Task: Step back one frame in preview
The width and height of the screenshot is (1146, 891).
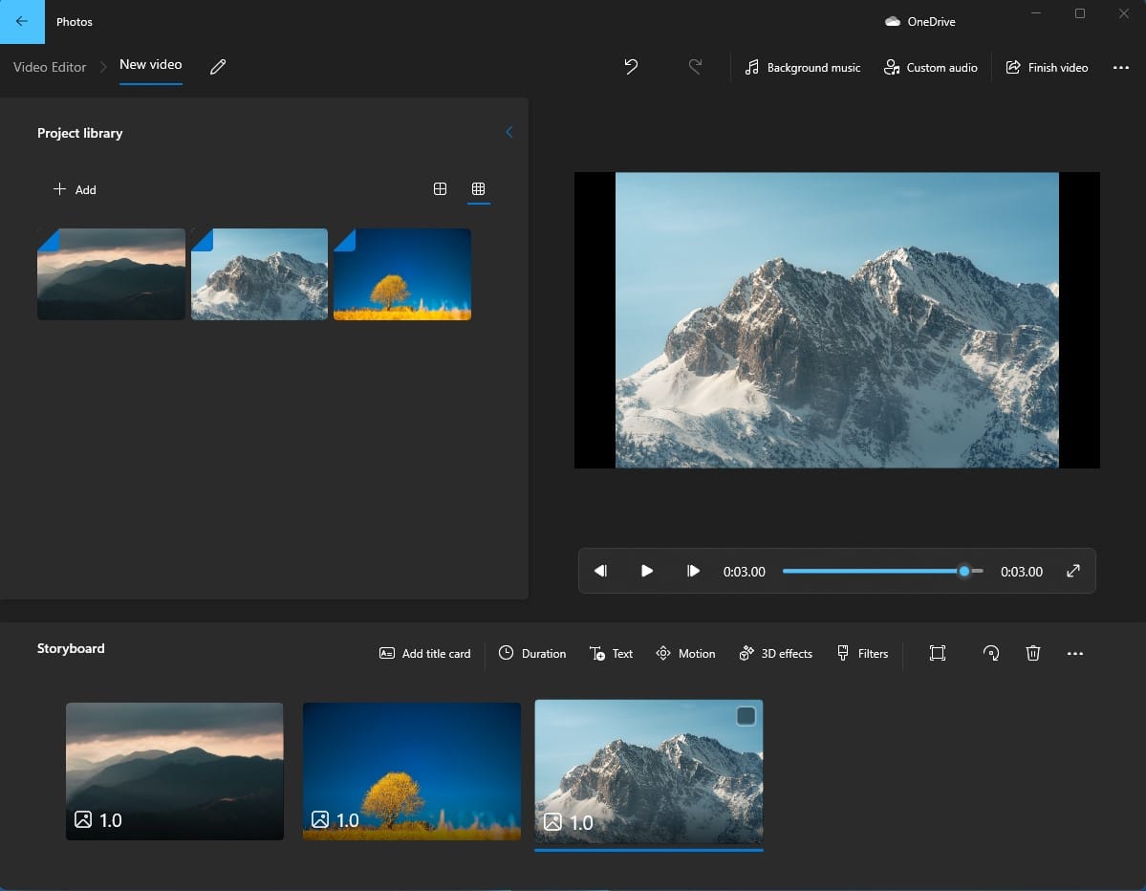Action: 600,572
